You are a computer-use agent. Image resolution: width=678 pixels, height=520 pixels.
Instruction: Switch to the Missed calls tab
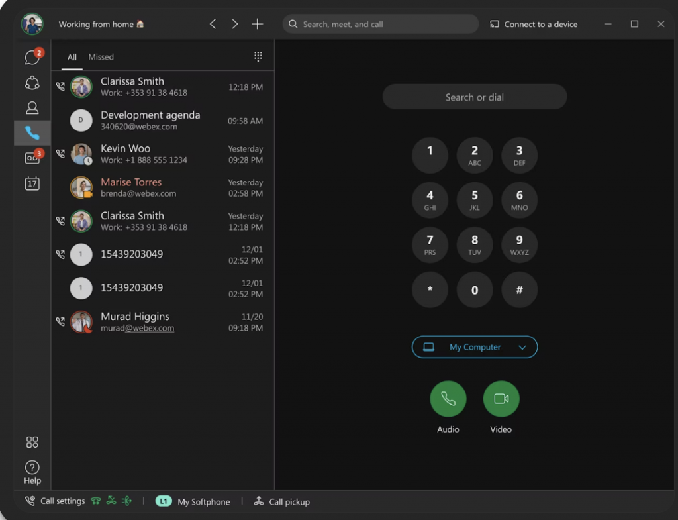(101, 57)
